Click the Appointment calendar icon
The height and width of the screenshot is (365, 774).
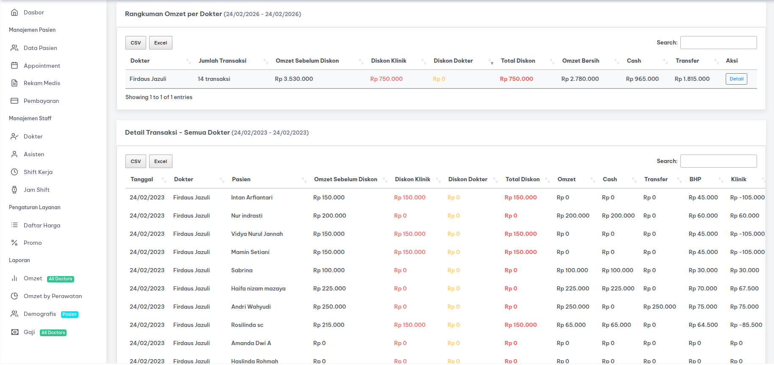[x=14, y=66]
